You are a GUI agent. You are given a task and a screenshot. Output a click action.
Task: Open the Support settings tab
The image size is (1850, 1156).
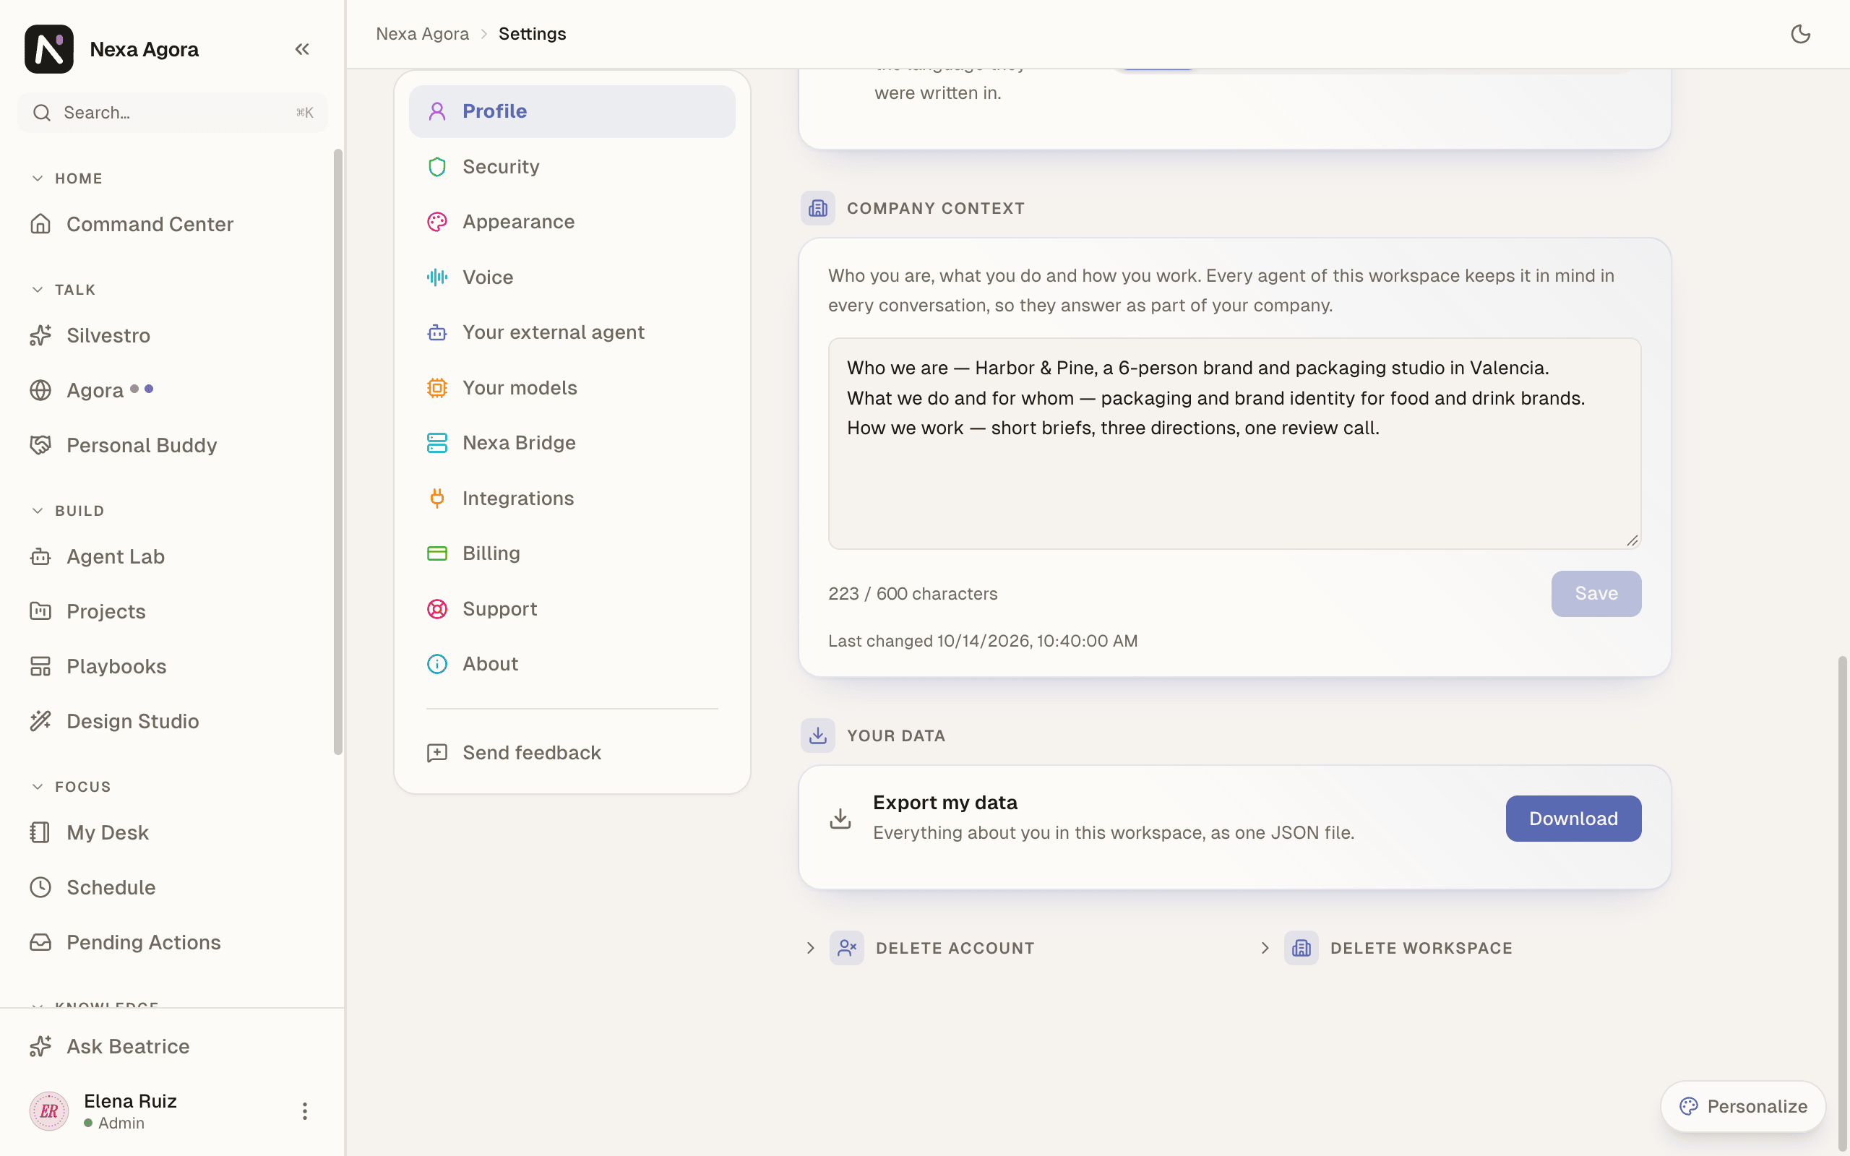pos(572,608)
